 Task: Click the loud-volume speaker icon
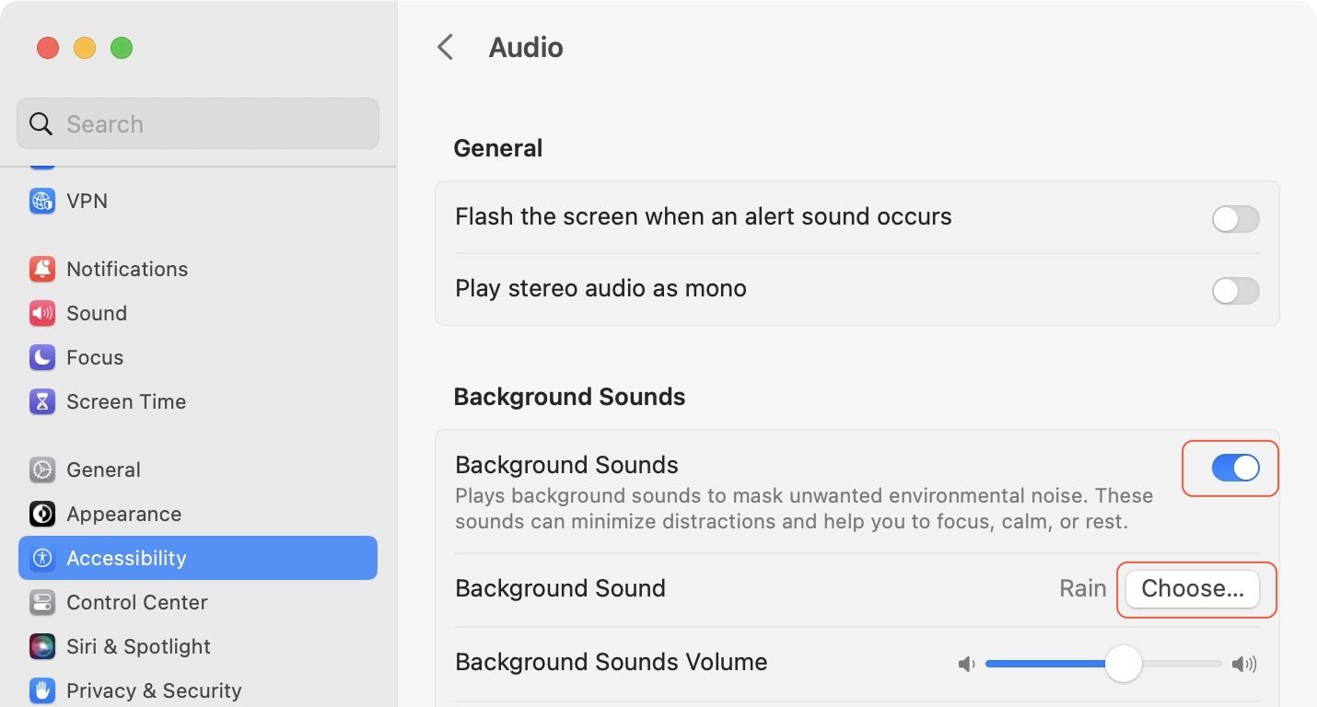pos(1244,664)
